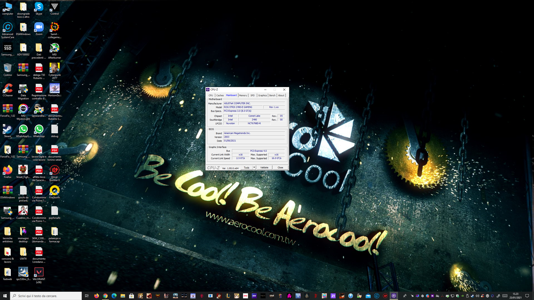
Task: Click the American Megatrends Inc. brand field
Action: point(254,133)
